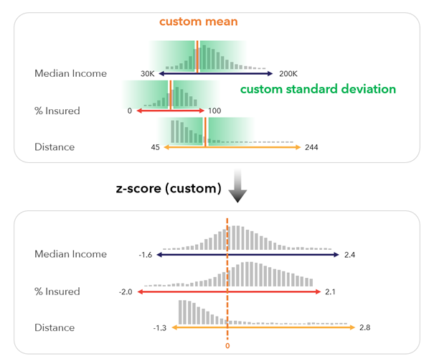Click the '30K' minimum income value
The image size is (429, 364).
[148, 74]
